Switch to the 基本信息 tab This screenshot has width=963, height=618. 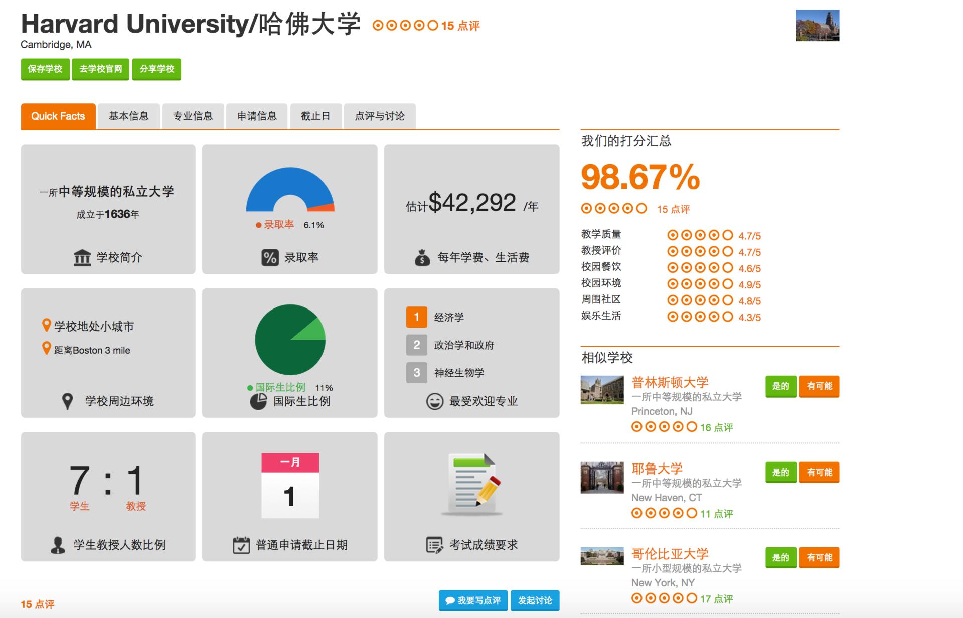129,116
